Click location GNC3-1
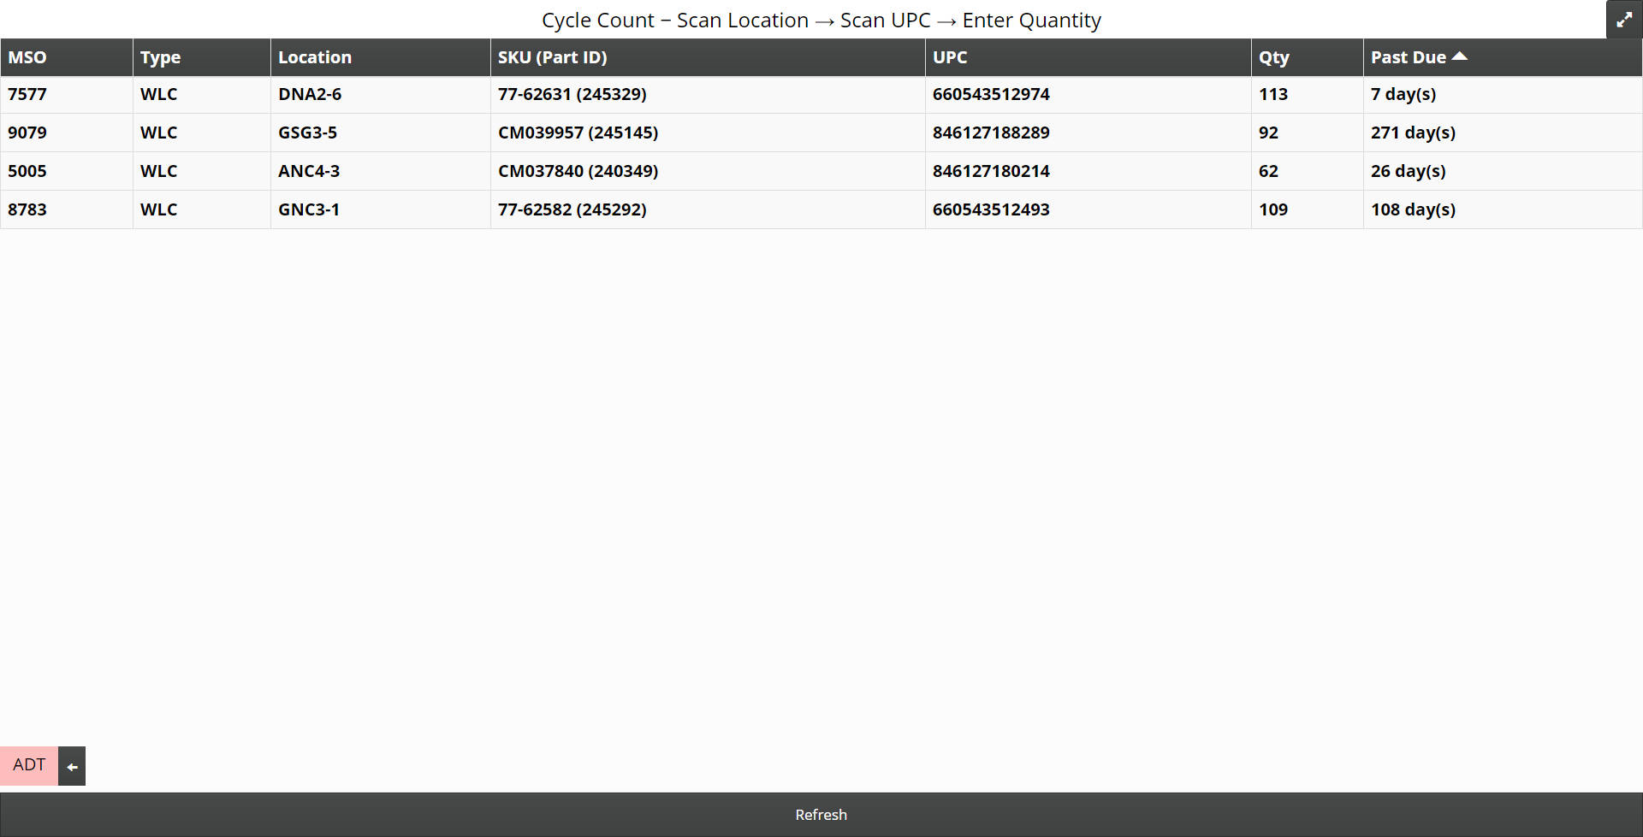The image size is (1643, 837). [381, 209]
